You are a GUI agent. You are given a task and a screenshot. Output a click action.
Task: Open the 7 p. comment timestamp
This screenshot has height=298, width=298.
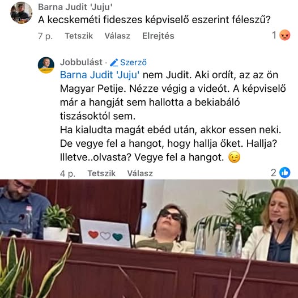click(45, 36)
